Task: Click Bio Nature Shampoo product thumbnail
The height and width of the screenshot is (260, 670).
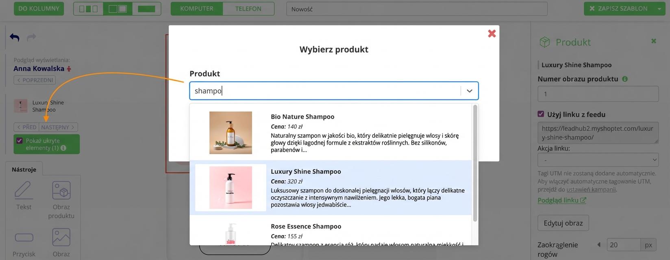Action: [231, 133]
